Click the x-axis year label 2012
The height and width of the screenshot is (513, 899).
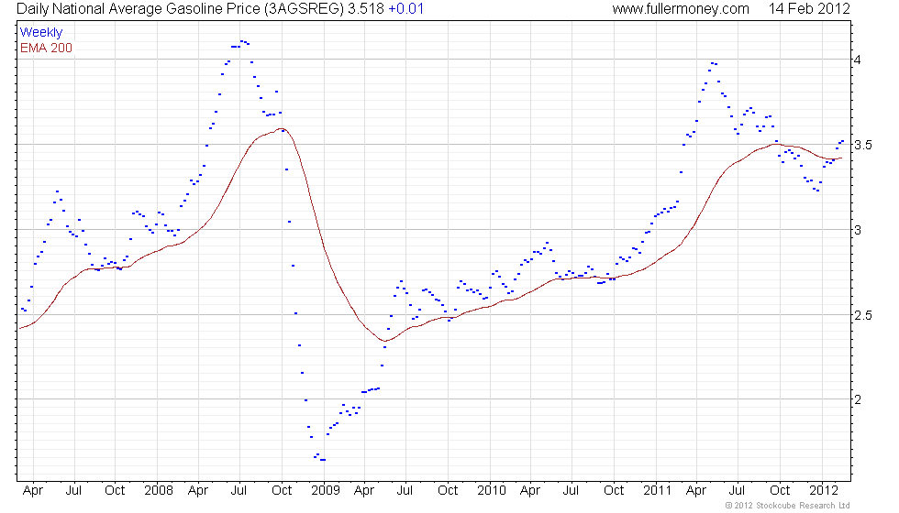click(x=824, y=491)
